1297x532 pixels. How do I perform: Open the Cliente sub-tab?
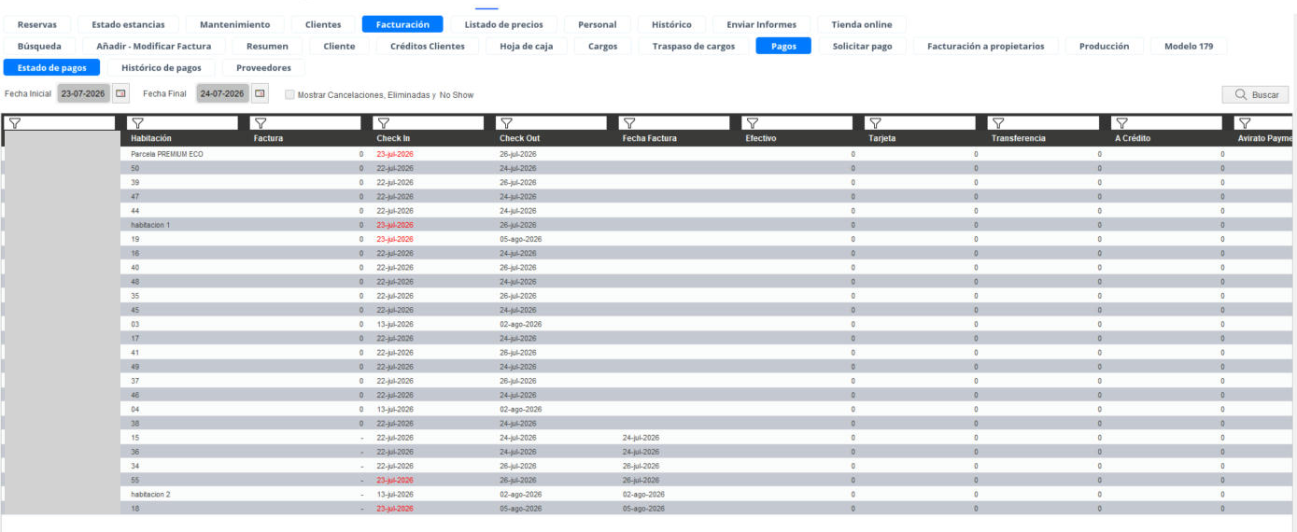click(x=339, y=46)
